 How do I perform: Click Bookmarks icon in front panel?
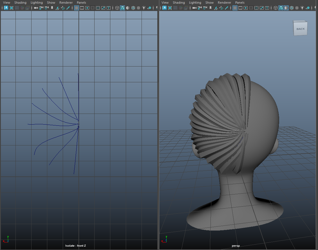coord(52,8)
